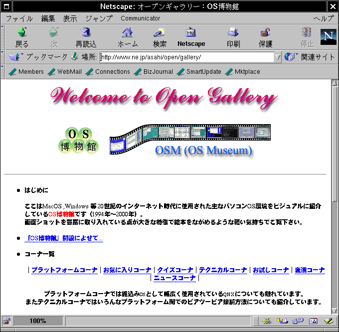Open the SmartUpdate toolbar shortcut
This screenshot has height=332, width=339.
199,72
